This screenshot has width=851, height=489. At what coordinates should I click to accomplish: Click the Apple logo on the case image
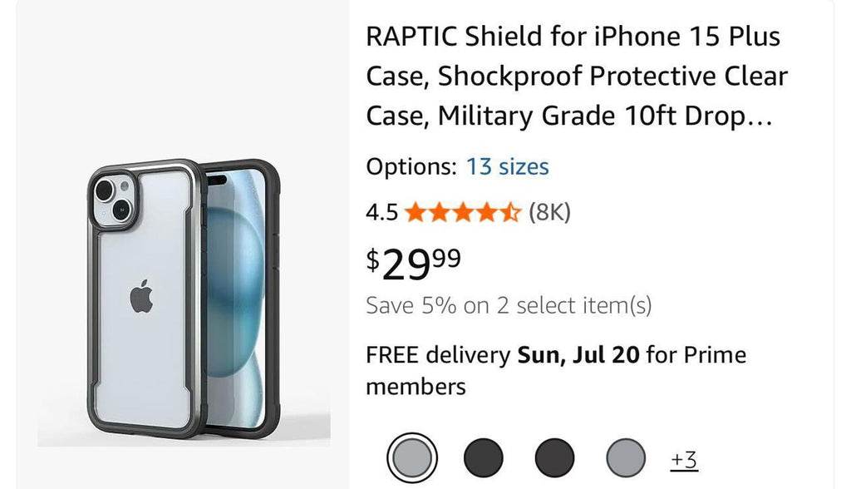pos(142,297)
